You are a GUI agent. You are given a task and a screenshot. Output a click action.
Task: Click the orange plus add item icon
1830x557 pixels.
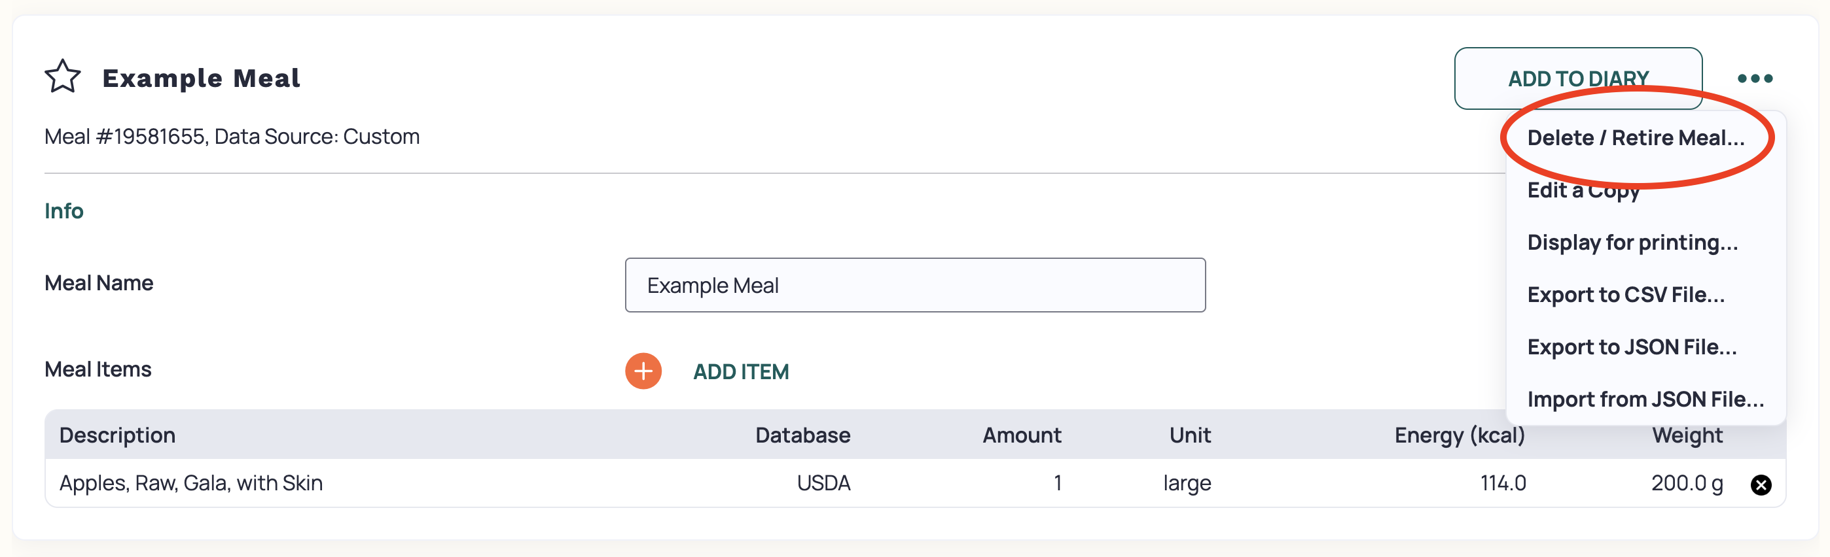[643, 371]
